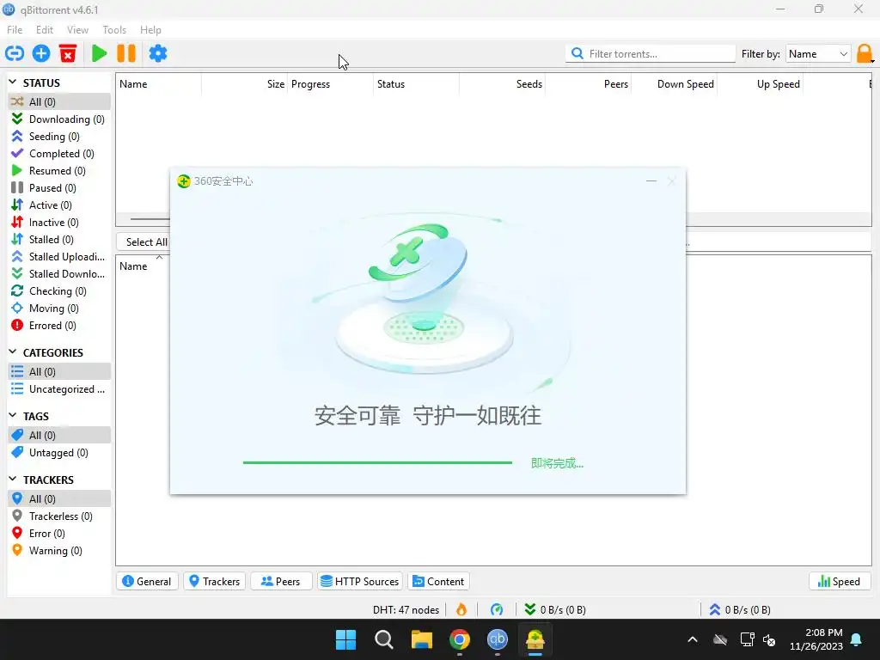Switch to the Trackers tab

pyautogui.click(x=214, y=582)
